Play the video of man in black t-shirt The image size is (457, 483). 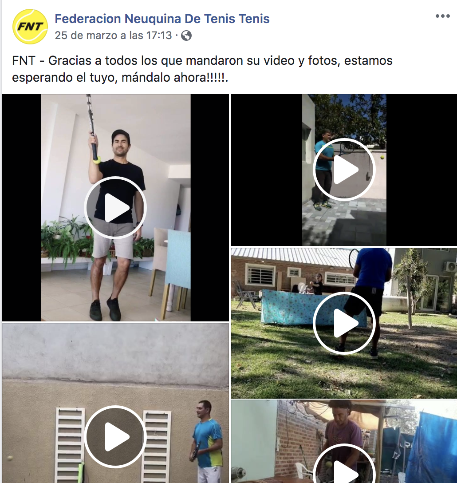115,208
